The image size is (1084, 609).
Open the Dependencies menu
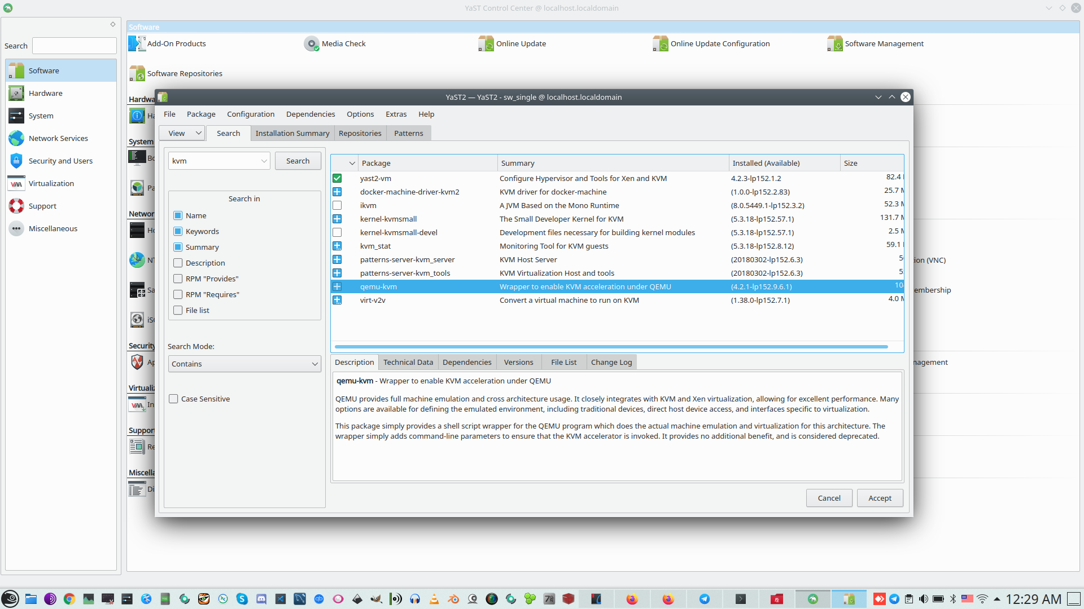click(310, 114)
